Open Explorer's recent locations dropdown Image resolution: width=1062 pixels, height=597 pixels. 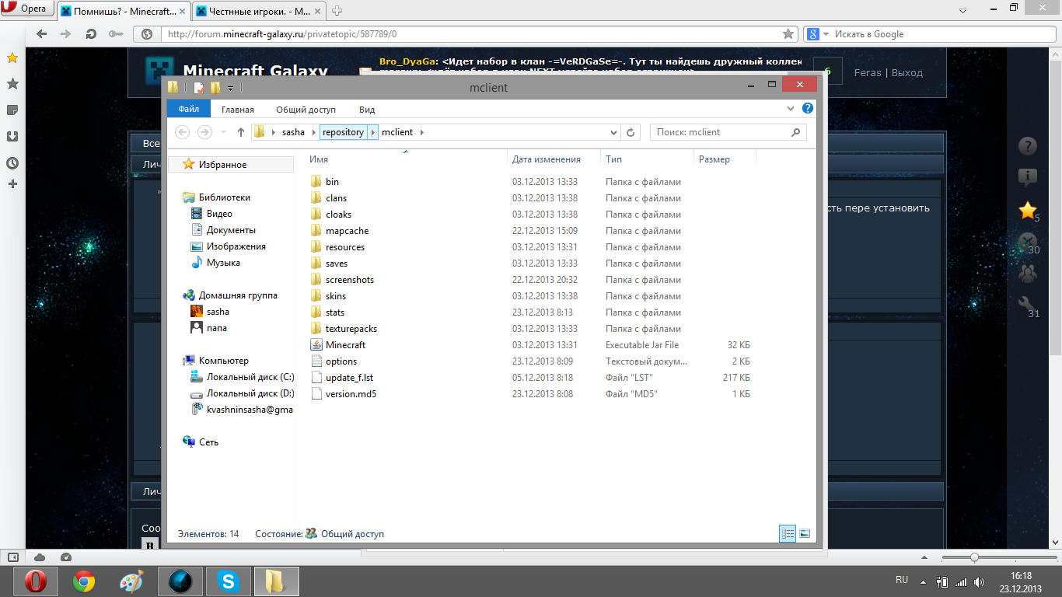tap(224, 132)
